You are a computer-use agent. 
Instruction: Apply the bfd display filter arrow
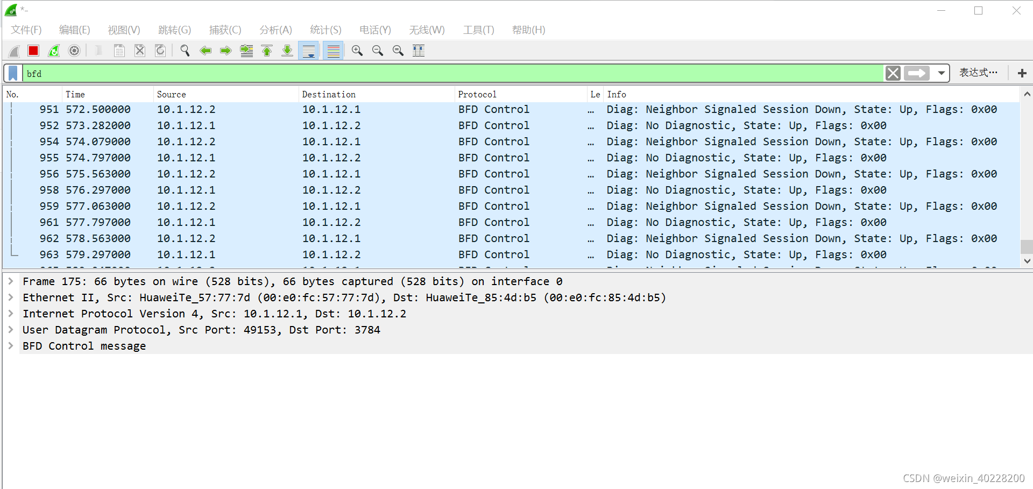click(x=917, y=73)
